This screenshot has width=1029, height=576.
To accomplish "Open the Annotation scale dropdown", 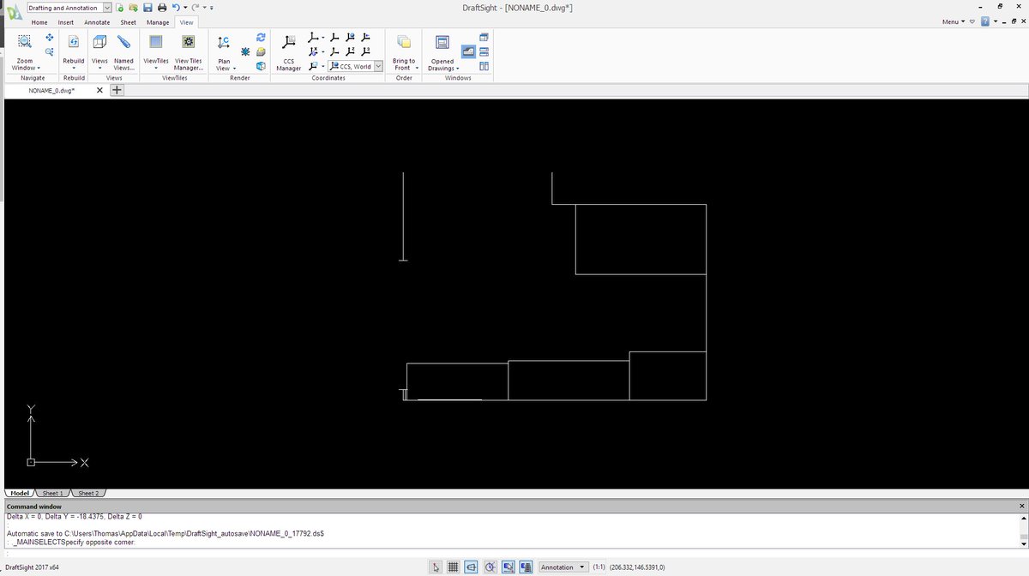I will pos(582,567).
